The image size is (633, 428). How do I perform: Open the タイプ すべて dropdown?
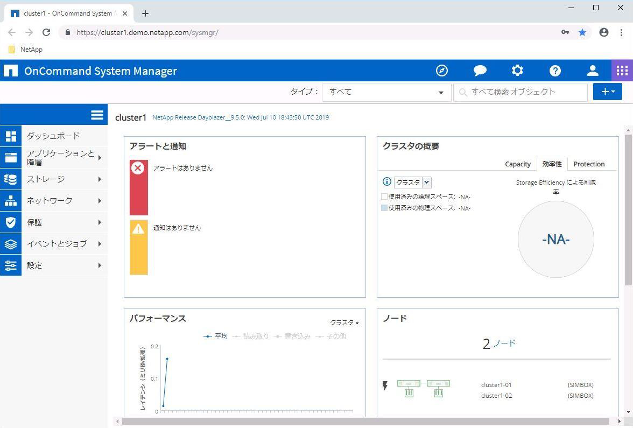tap(386, 92)
